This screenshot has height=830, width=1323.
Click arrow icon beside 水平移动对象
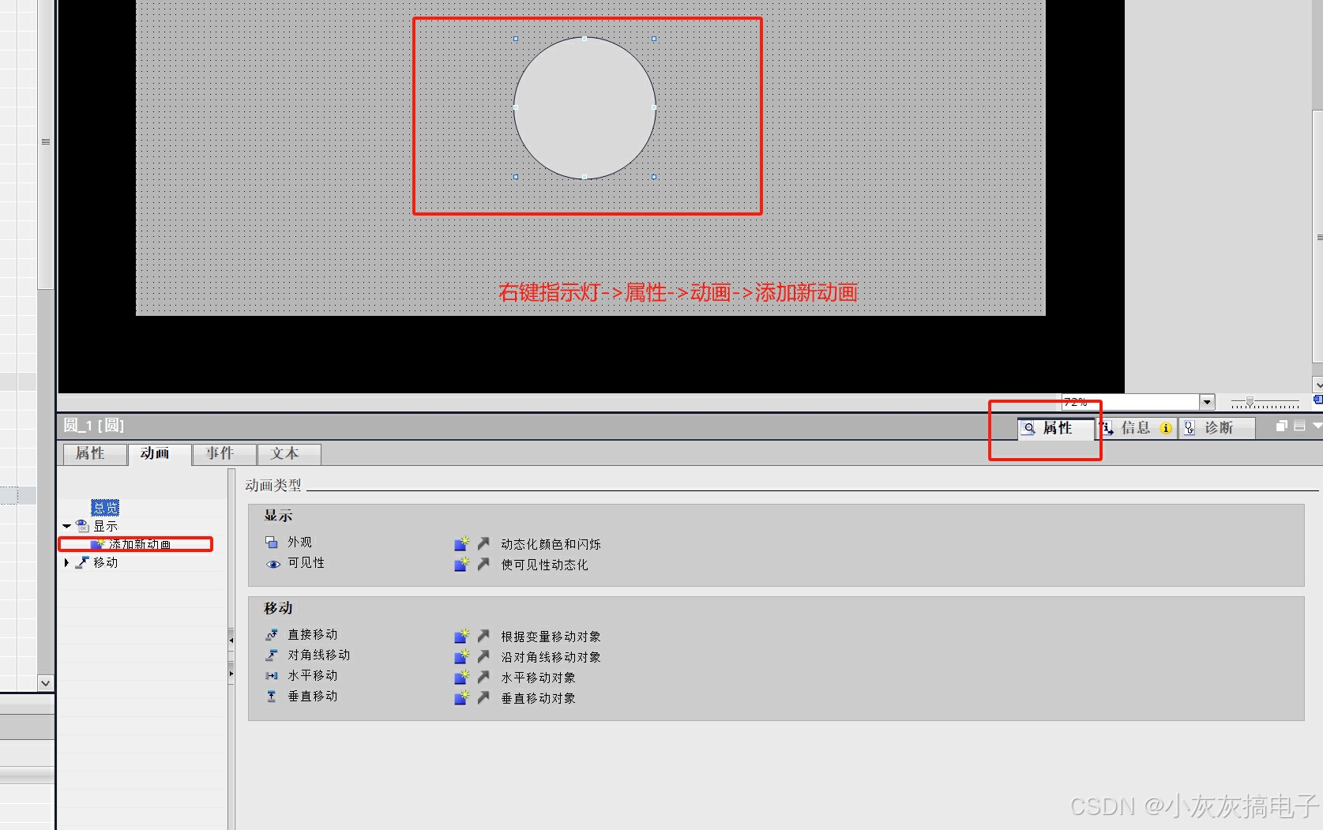pos(483,677)
